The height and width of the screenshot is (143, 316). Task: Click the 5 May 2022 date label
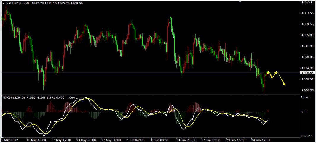10,140
